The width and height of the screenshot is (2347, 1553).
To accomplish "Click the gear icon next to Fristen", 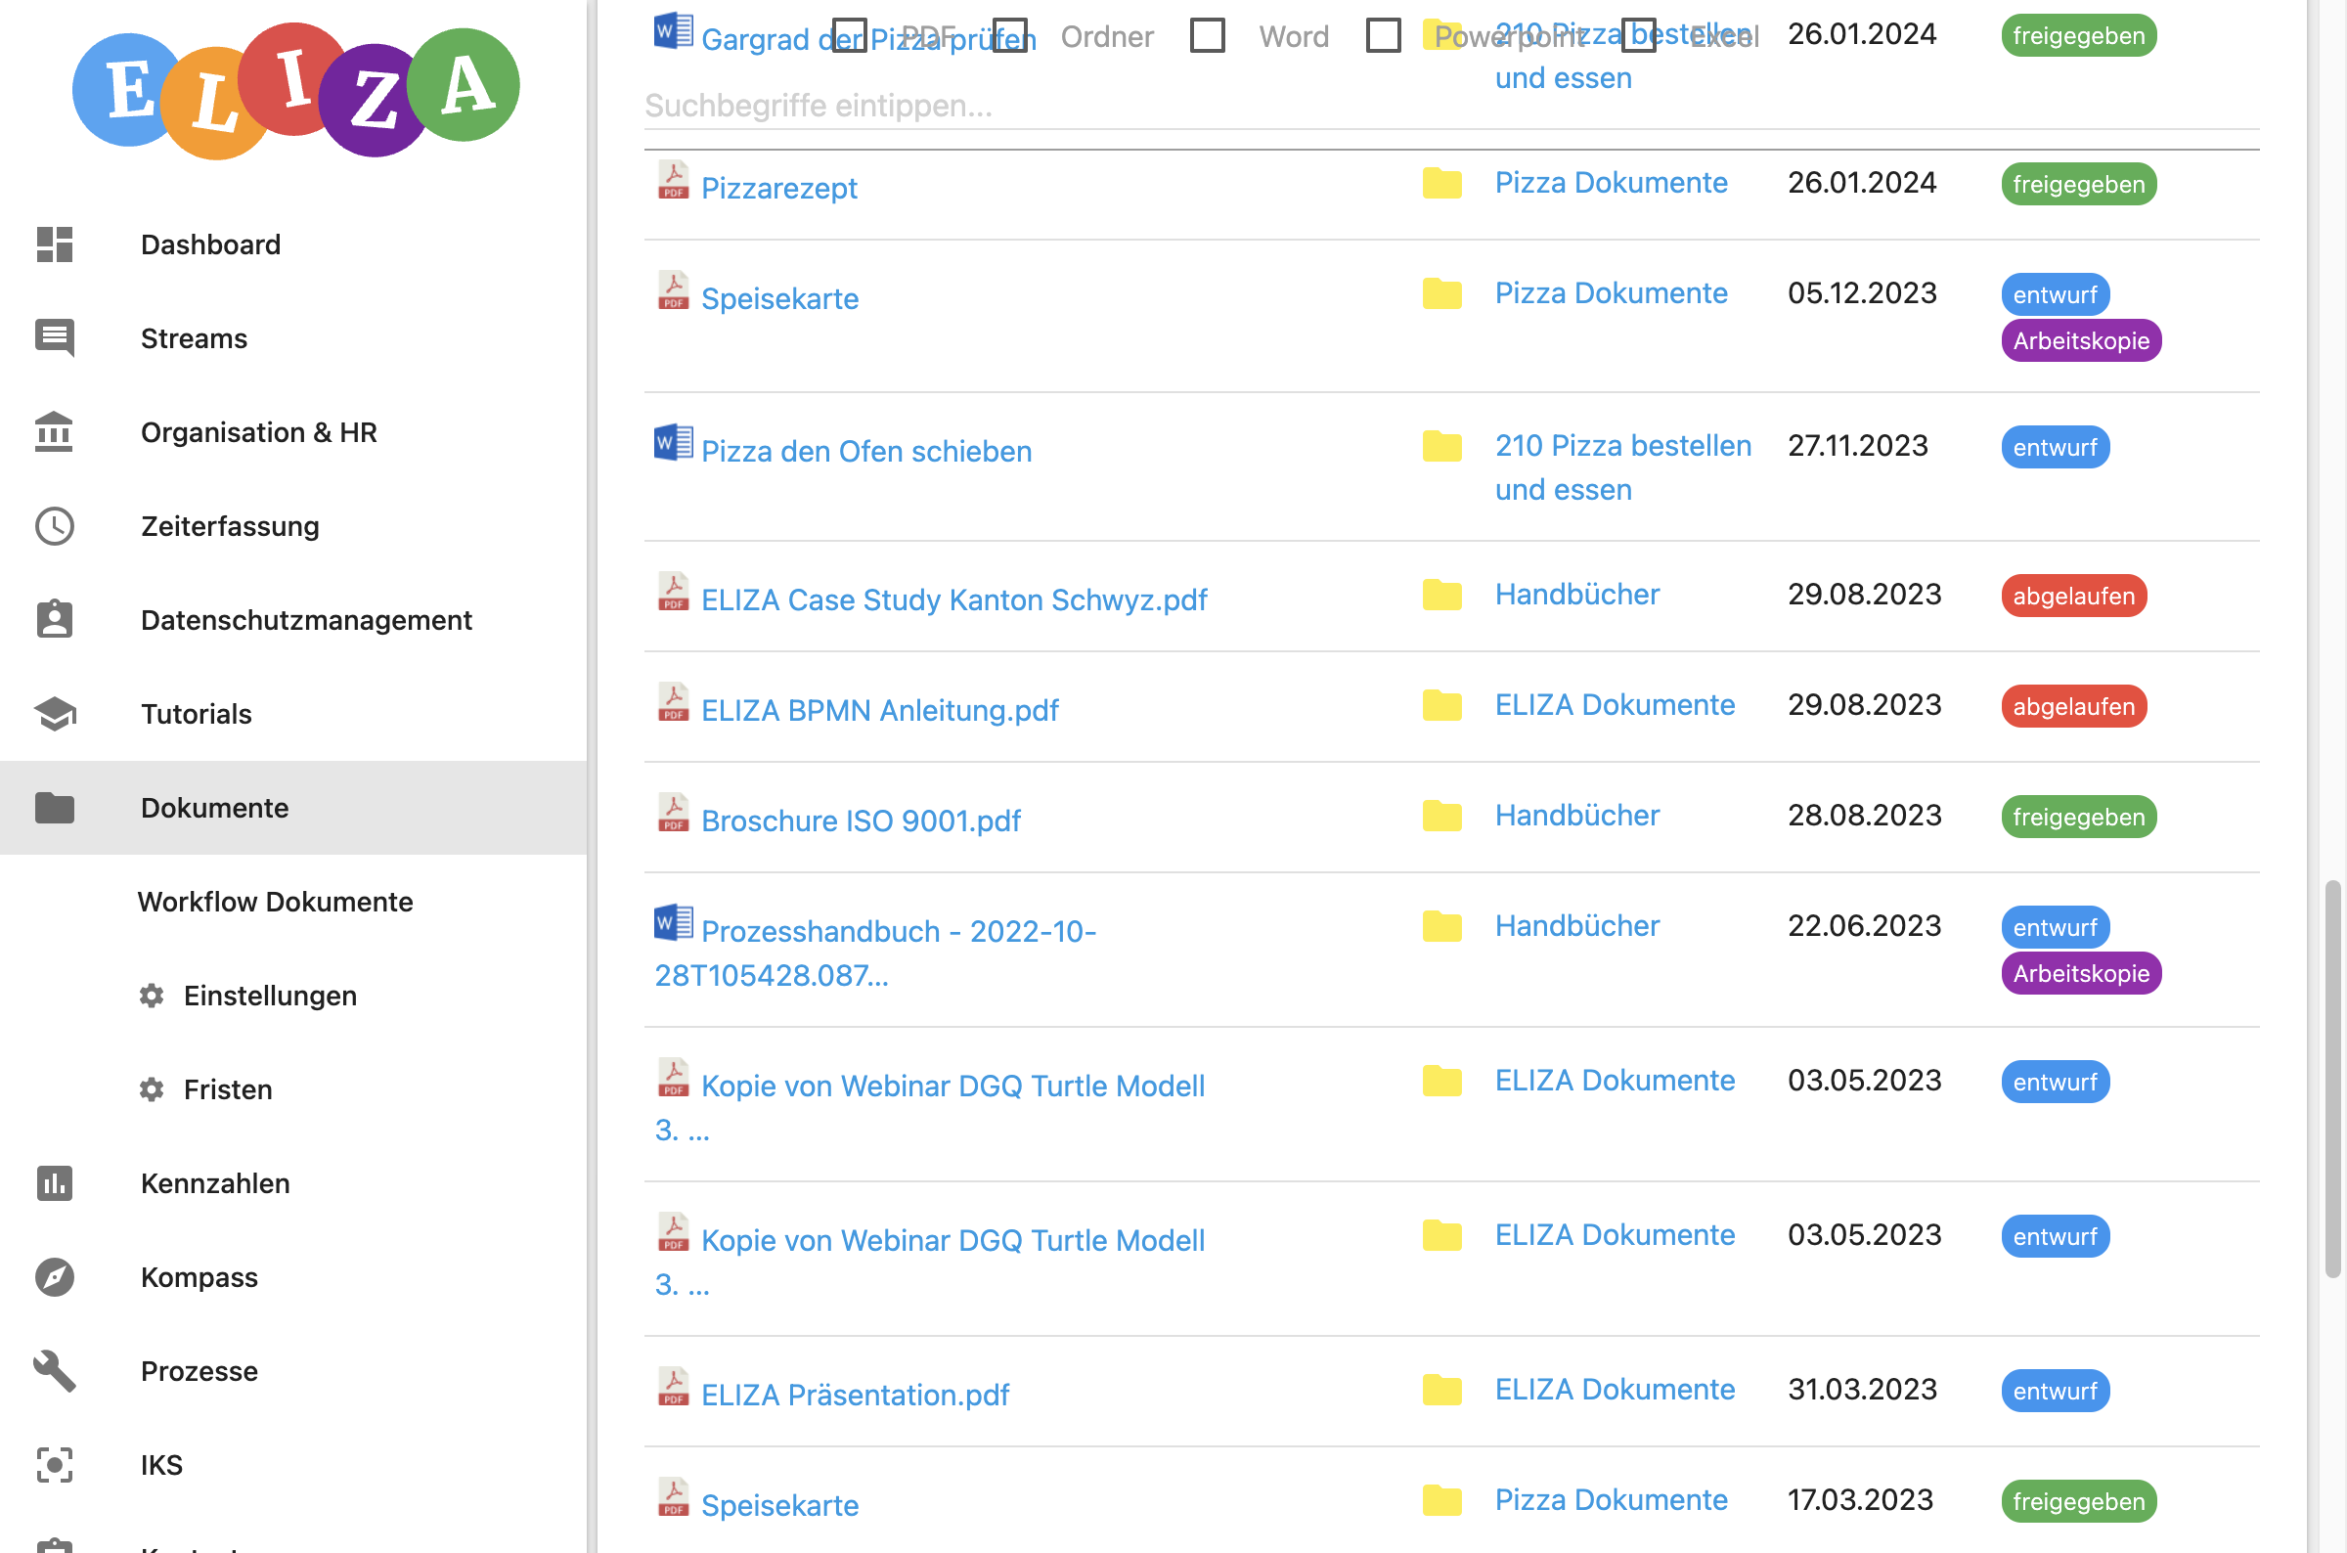I will 152,1089.
